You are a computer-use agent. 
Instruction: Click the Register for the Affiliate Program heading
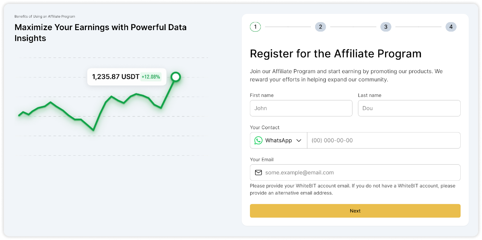point(336,54)
